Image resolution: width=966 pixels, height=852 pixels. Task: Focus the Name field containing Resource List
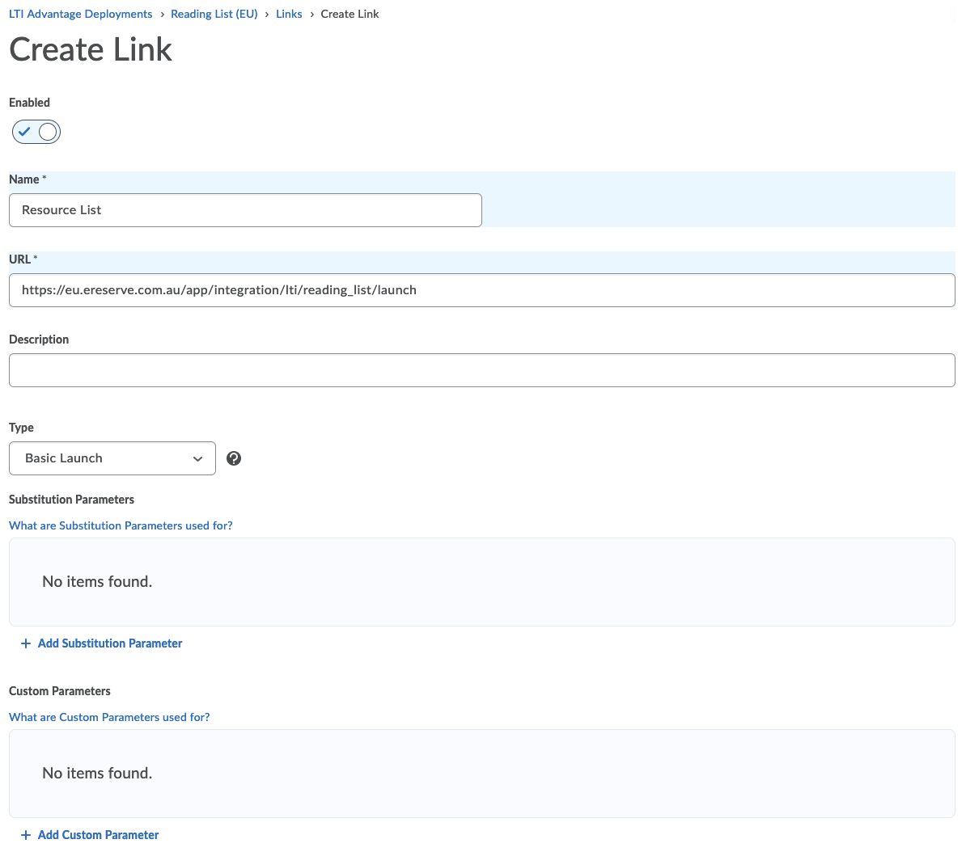[x=245, y=210]
